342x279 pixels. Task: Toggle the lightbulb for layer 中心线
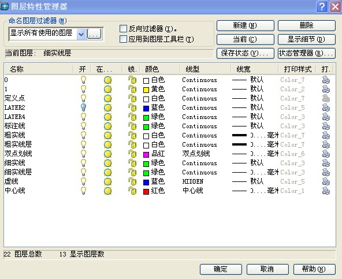pos(83,191)
